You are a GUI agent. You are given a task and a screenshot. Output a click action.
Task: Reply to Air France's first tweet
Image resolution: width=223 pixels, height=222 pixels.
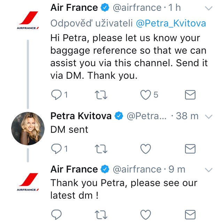coord(56,94)
